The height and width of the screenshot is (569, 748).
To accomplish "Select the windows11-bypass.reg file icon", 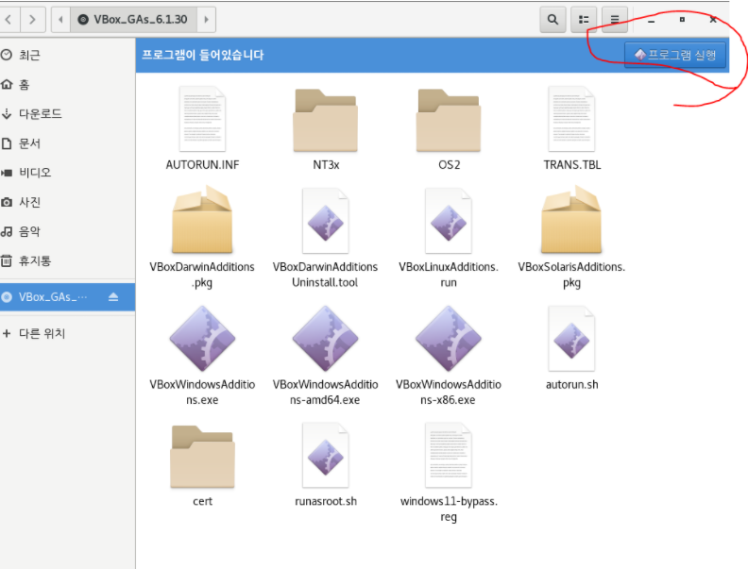I will [449, 455].
